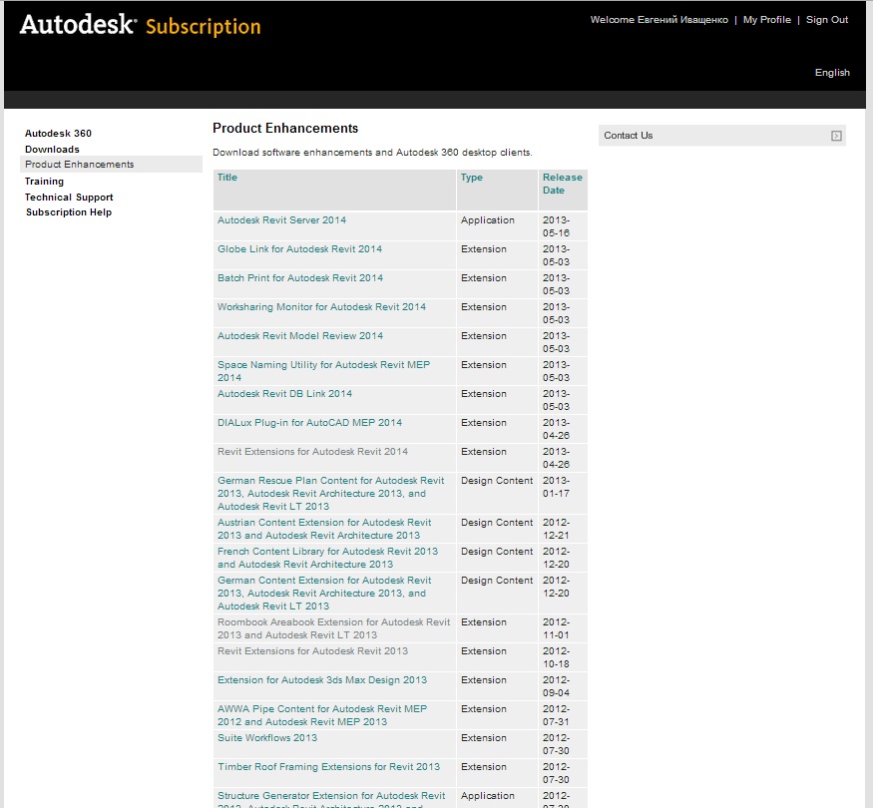Open German Content Extension for Revit 2013
The height and width of the screenshot is (808, 873).
tap(324, 593)
